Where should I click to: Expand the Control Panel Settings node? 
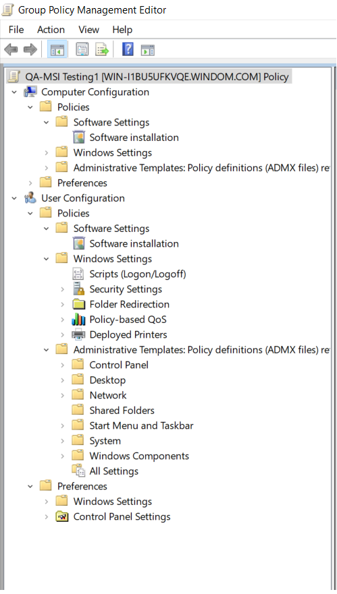(x=47, y=516)
